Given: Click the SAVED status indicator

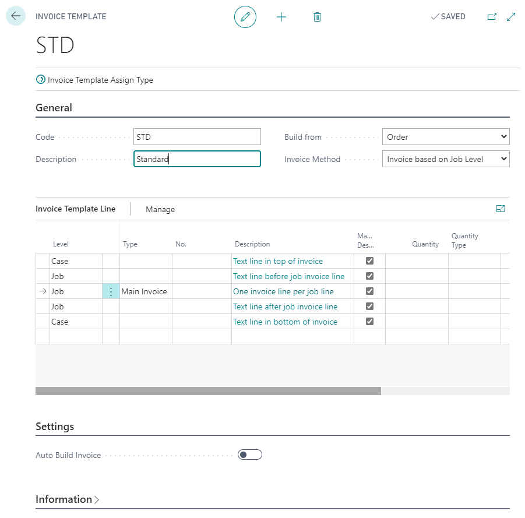Looking at the screenshot, I should click(x=448, y=17).
